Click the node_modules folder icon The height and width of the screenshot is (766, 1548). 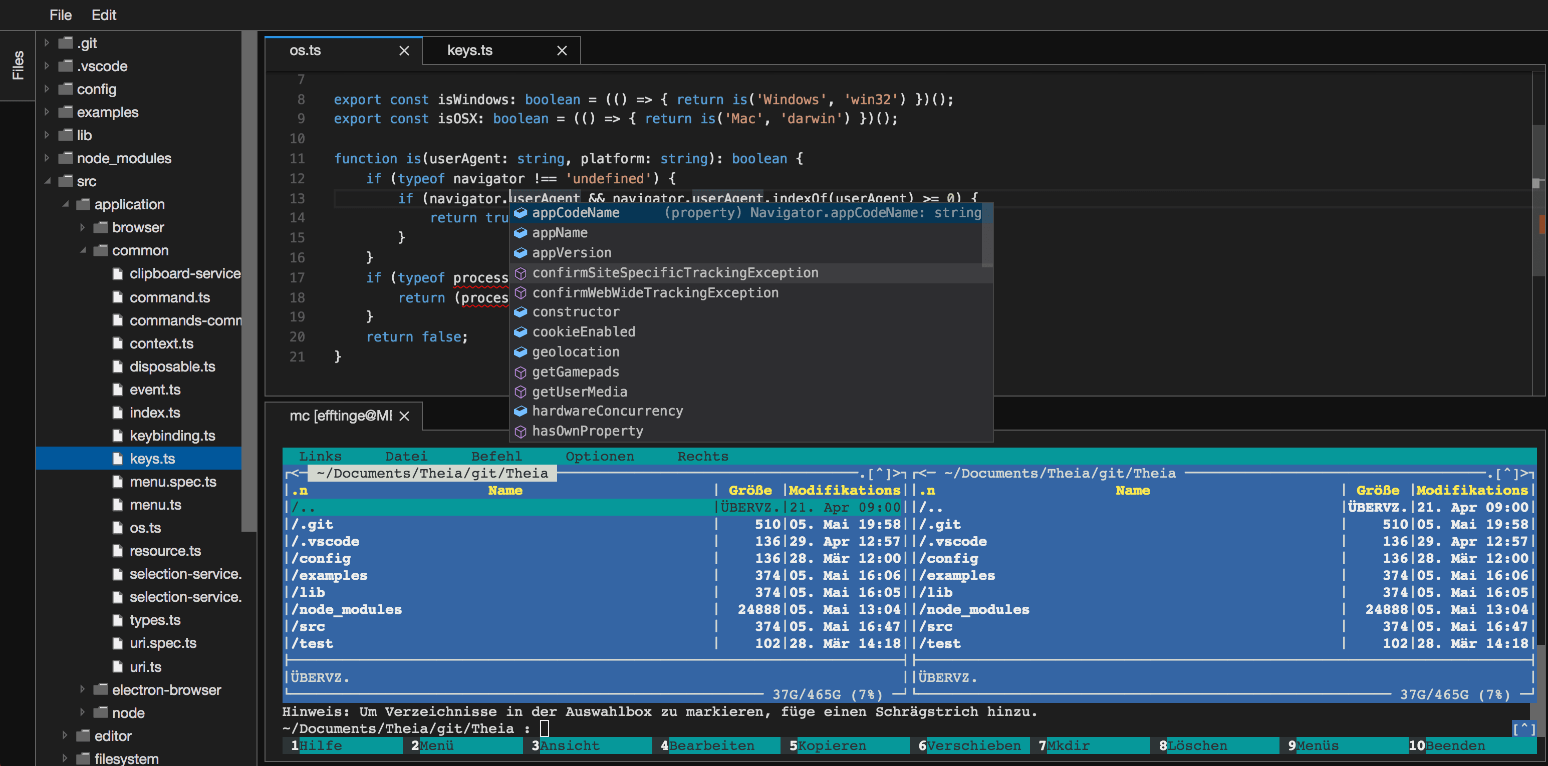tap(66, 157)
